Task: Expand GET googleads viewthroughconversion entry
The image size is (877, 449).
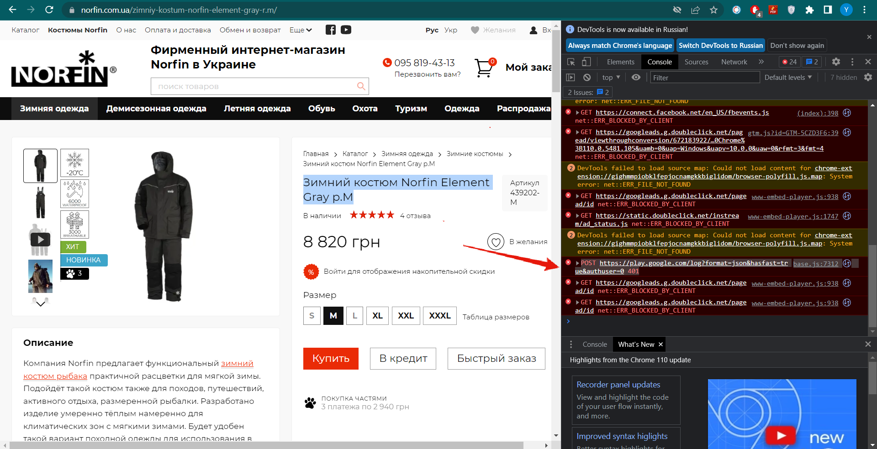Action: [x=577, y=132]
